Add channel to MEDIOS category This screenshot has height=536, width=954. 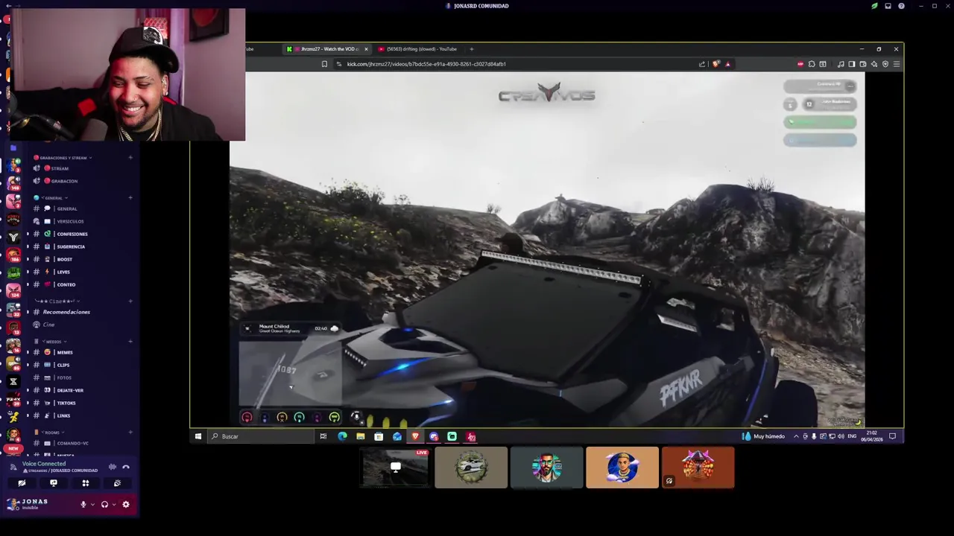click(130, 342)
